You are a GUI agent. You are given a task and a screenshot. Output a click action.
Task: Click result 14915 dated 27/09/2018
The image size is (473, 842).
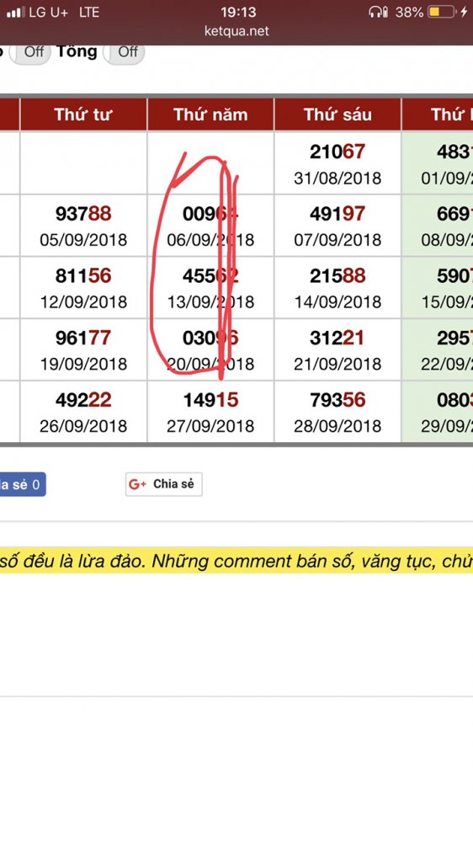pyautogui.click(x=210, y=412)
